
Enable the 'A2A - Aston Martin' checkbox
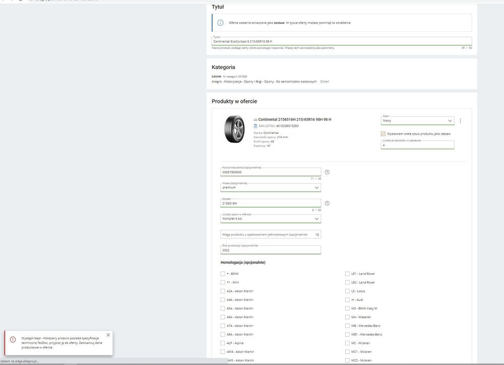tap(223, 291)
